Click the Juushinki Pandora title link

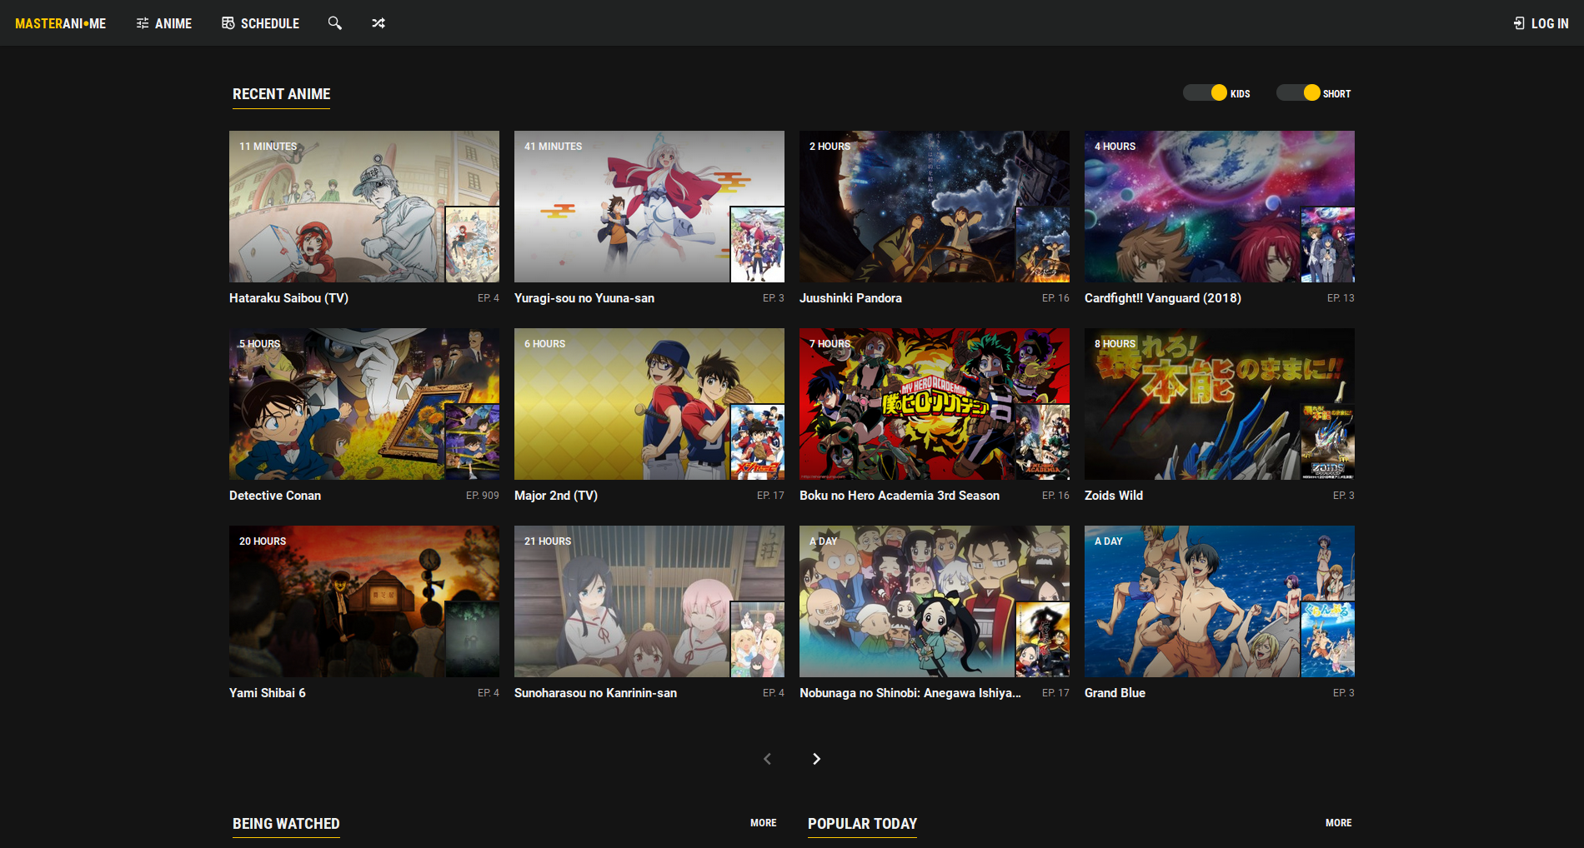(850, 298)
